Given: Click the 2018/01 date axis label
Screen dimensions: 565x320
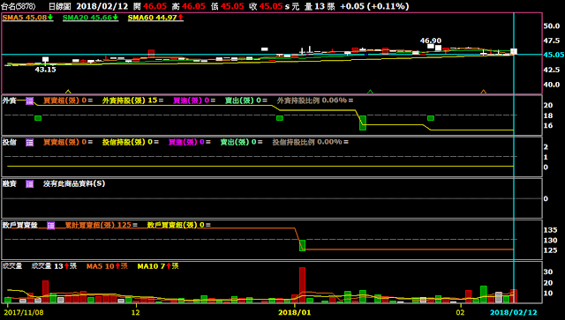Looking at the screenshot, I should coord(294,312).
